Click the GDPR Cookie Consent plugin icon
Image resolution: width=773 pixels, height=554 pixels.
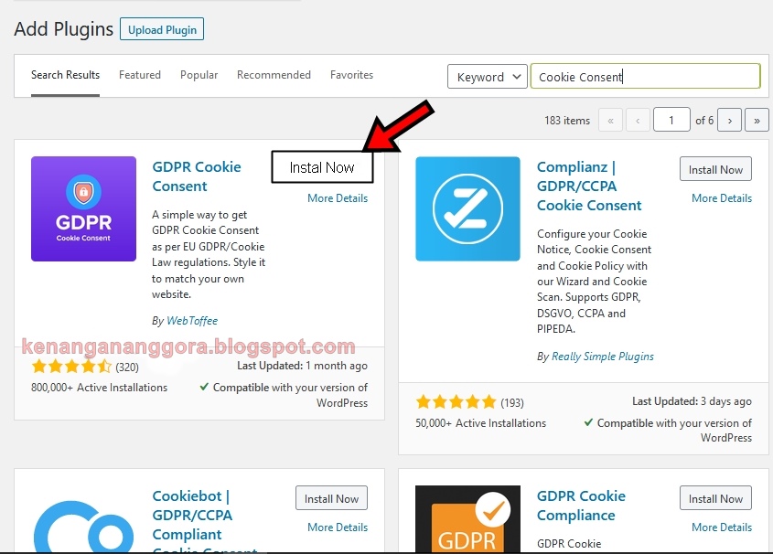(x=83, y=208)
